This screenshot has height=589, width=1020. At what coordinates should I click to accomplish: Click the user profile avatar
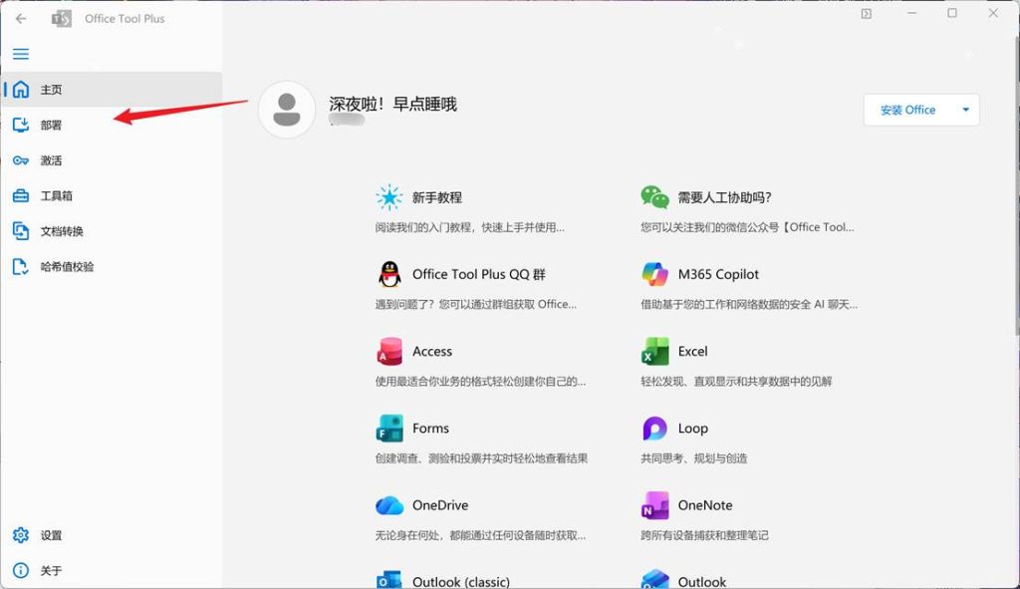coord(287,109)
